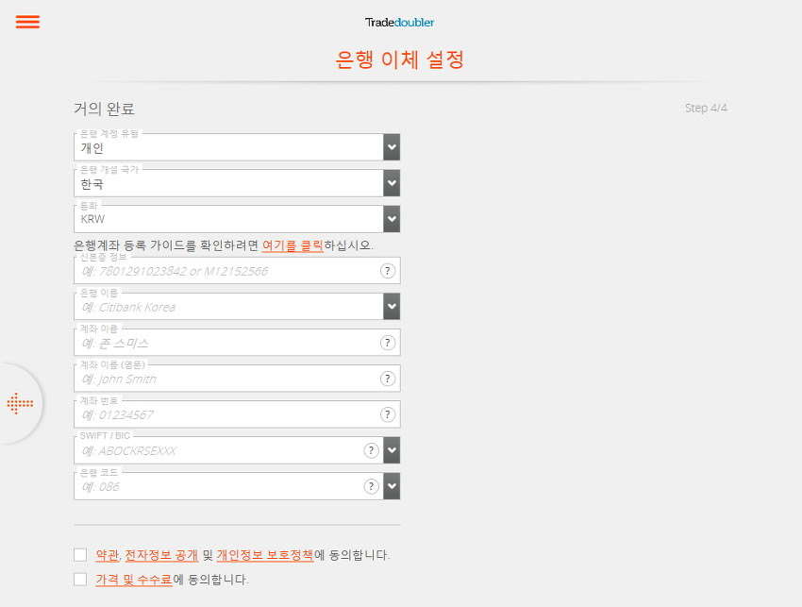
Task: Open the hamburger menu icon
Action: pyautogui.click(x=27, y=22)
